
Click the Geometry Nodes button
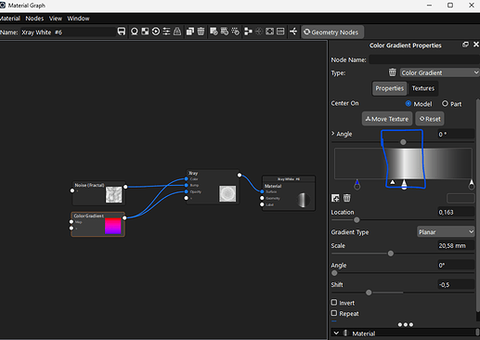tap(332, 32)
